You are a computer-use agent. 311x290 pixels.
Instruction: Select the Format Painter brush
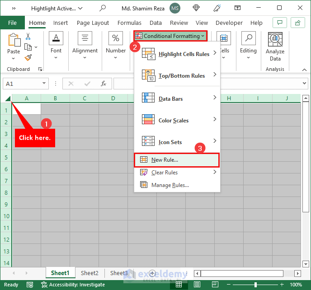[x=28, y=58]
